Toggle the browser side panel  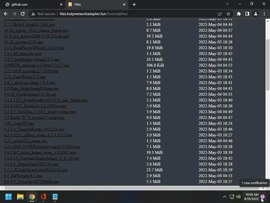pyautogui.click(x=247, y=14)
